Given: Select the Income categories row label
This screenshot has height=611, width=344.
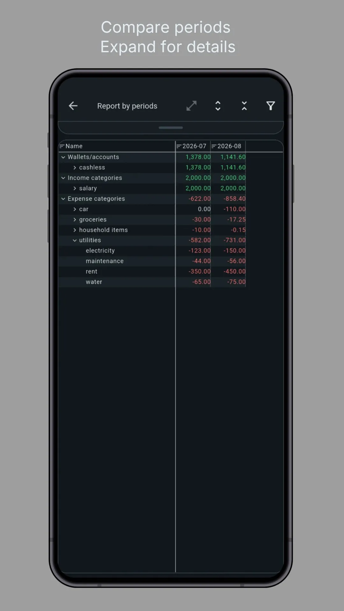Looking at the screenshot, I should [95, 178].
